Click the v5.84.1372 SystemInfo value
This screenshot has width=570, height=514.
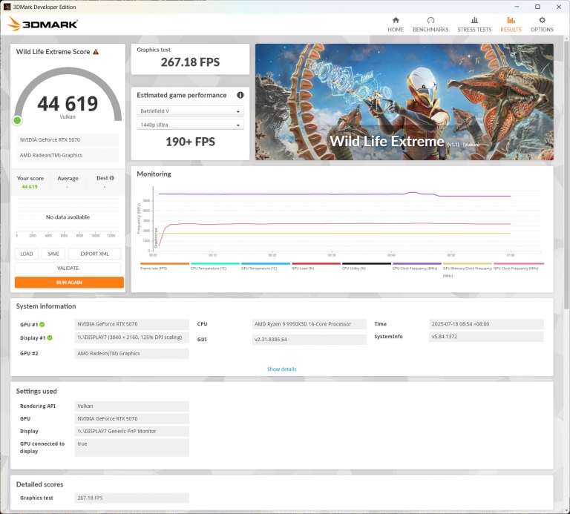click(x=486, y=337)
